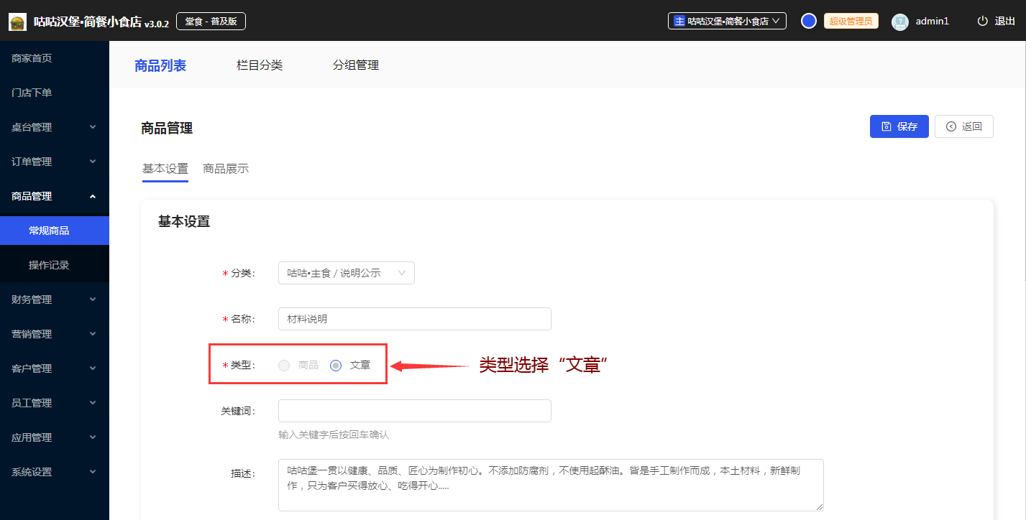Open the admin1 avatar icon
Image resolution: width=1026 pixels, height=520 pixels.
tap(900, 22)
